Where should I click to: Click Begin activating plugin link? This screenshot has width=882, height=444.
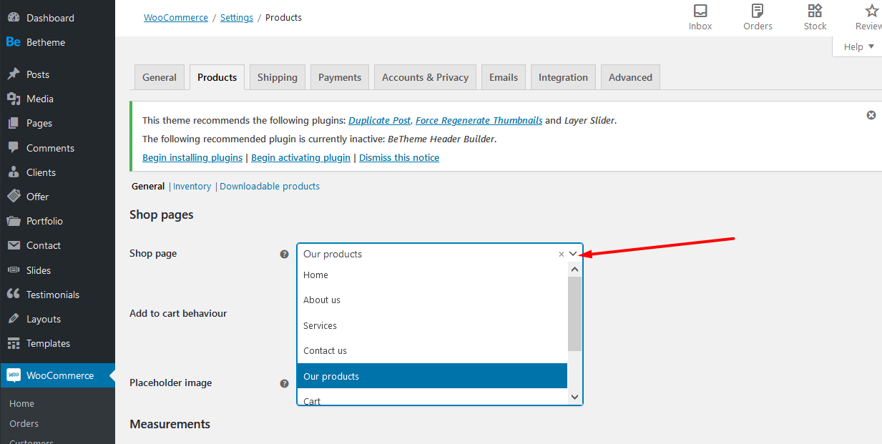[x=301, y=157]
